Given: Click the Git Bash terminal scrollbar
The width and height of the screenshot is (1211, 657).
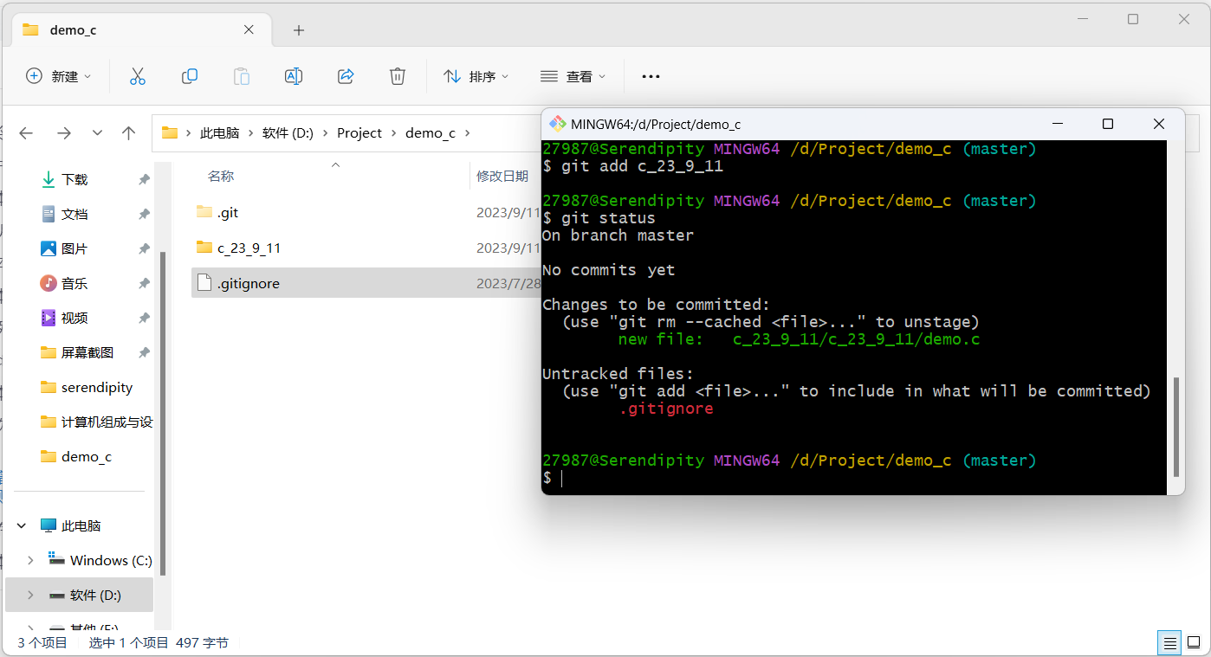Looking at the screenshot, I should (1175, 426).
